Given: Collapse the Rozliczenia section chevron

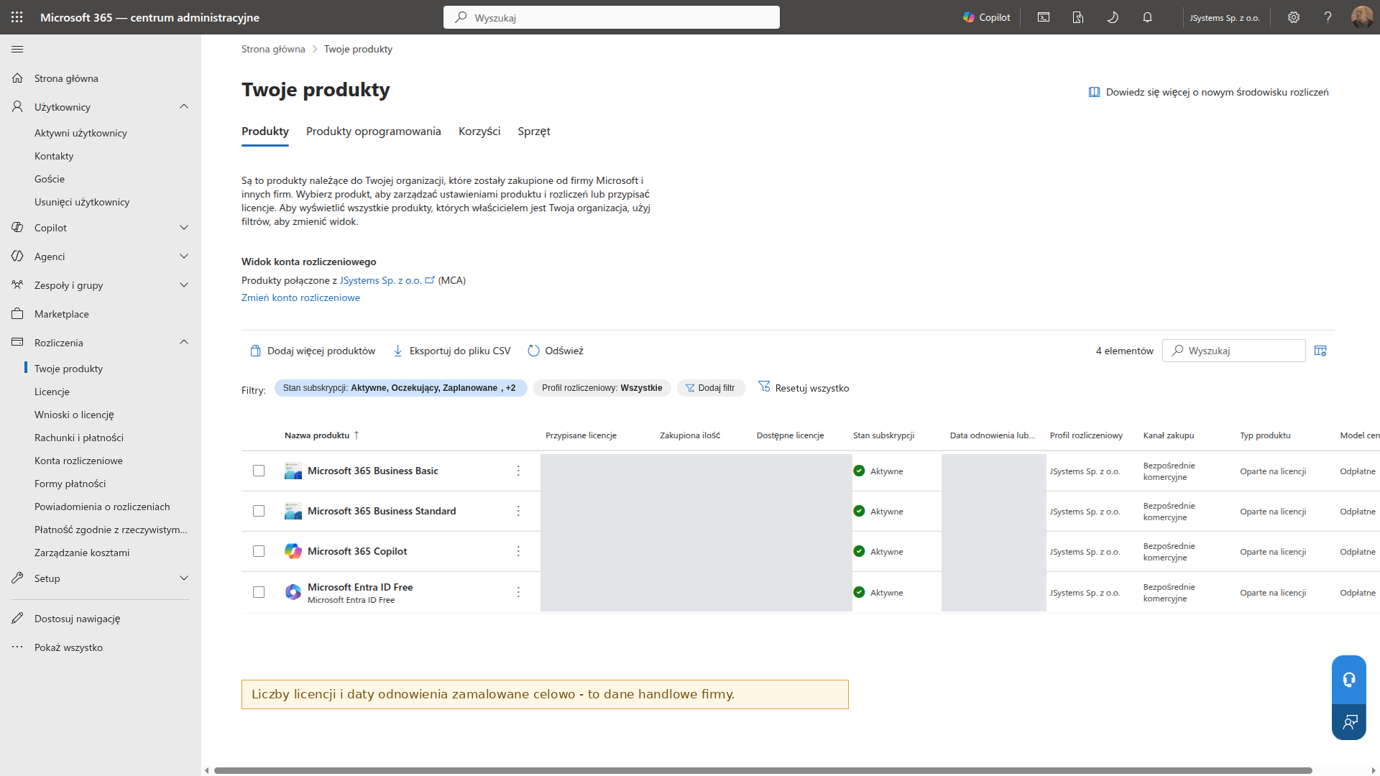Looking at the screenshot, I should coord(184,342).
